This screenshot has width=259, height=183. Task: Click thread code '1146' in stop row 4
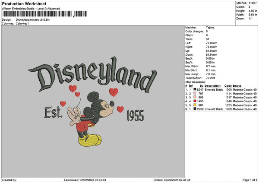pyautogui.click(x=228, y=101)
